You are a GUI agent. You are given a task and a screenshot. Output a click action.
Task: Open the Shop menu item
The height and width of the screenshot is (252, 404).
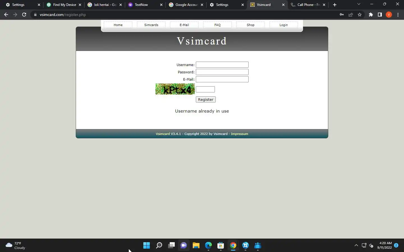coord(251,25)
